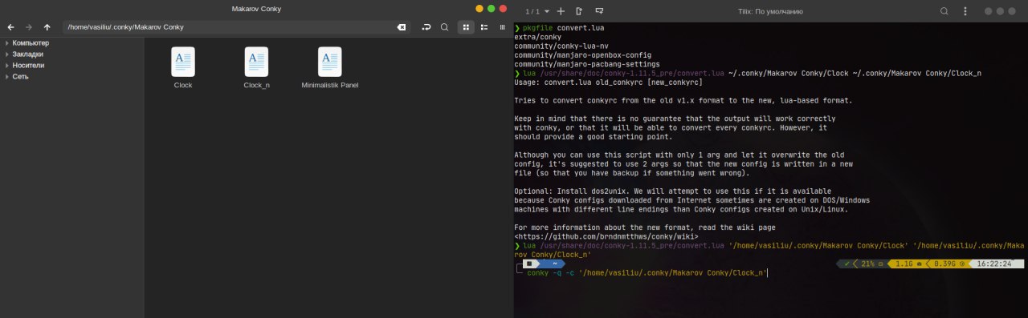
Task: Click the github.com/brndnmtthws/conky/wiki URL
Action: pos(606,236)
